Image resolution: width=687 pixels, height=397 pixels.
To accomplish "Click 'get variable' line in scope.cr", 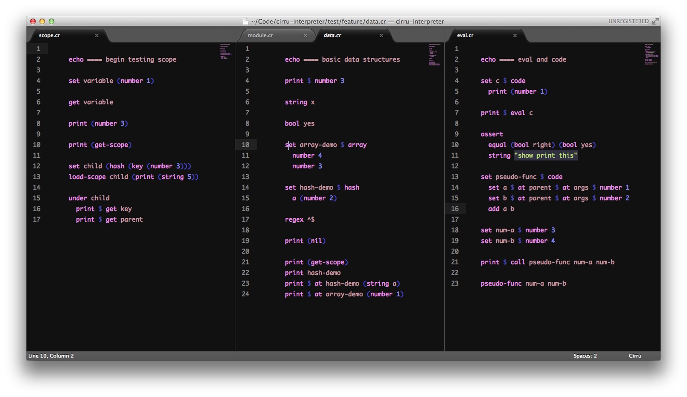I will tap(91, 102).
